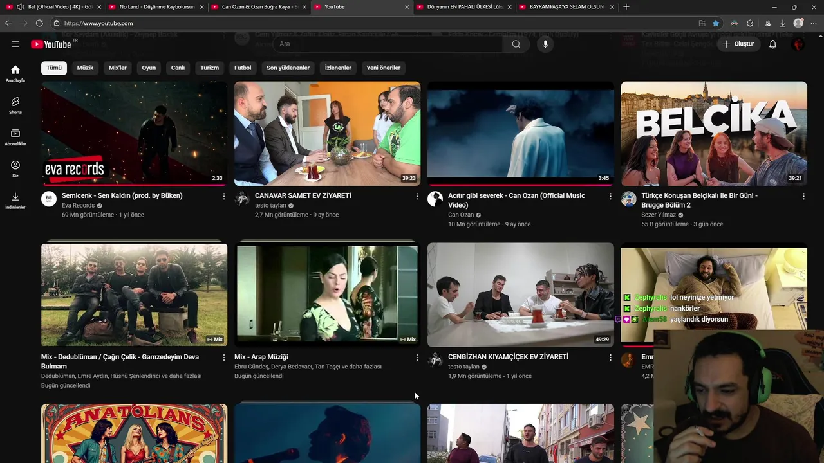Open the YouTube hamburger guide menu

click(15, 44)
